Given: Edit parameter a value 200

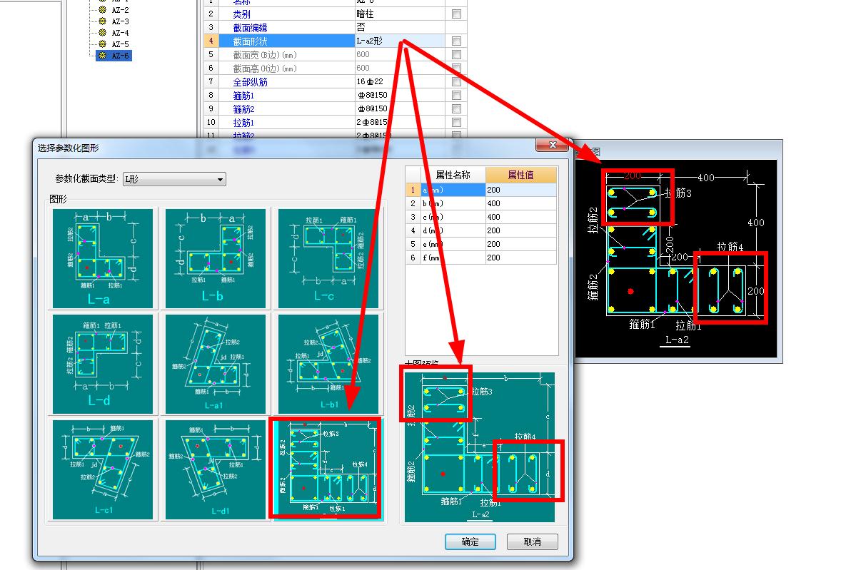Looking at the screenshot, I should (521, 190).
